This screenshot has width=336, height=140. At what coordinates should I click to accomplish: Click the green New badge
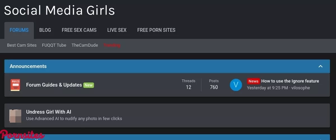(x=89, y=85)
